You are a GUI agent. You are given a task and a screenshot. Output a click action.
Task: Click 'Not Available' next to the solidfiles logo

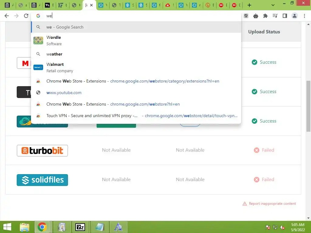pyautogui.click(x=116, y=180)
